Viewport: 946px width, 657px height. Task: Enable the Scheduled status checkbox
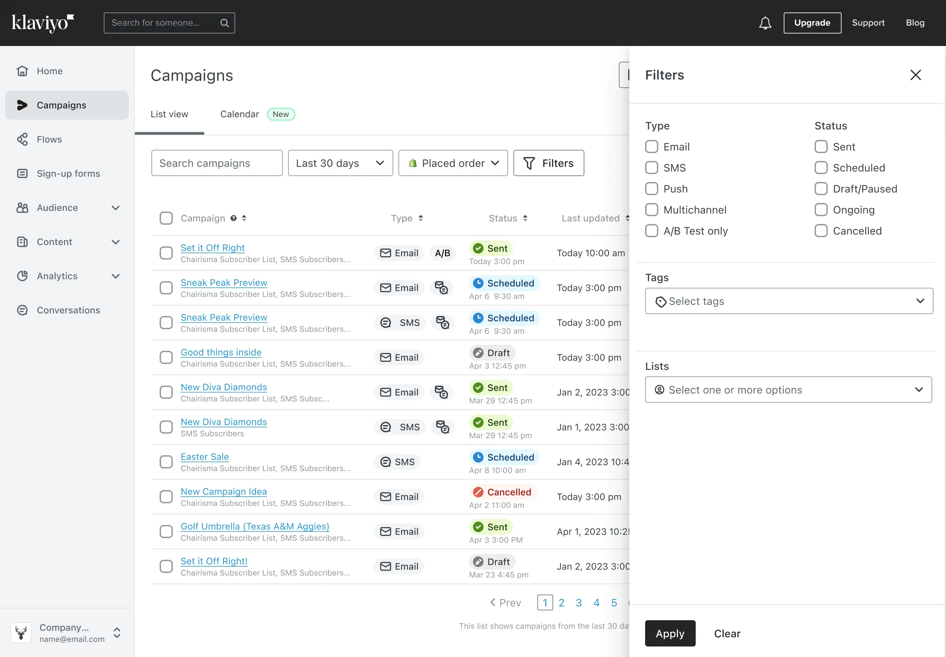click(820, 168)
